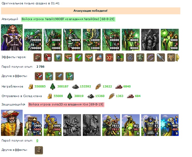The width and height of the screenshot is (192, 157).
Task: Click the scroll icon under defender effects
Action: 39,150
